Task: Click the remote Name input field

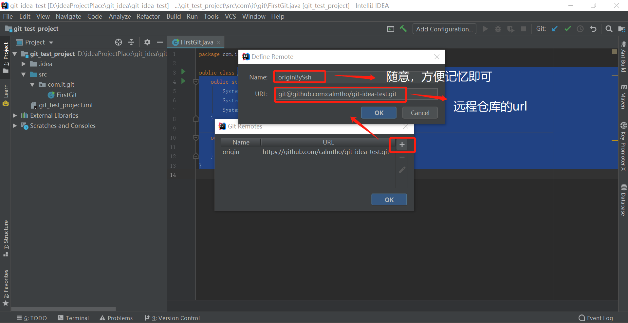Action: (356, 77)
